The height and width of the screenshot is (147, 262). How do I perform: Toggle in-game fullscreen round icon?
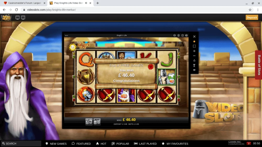pos(182,35)
